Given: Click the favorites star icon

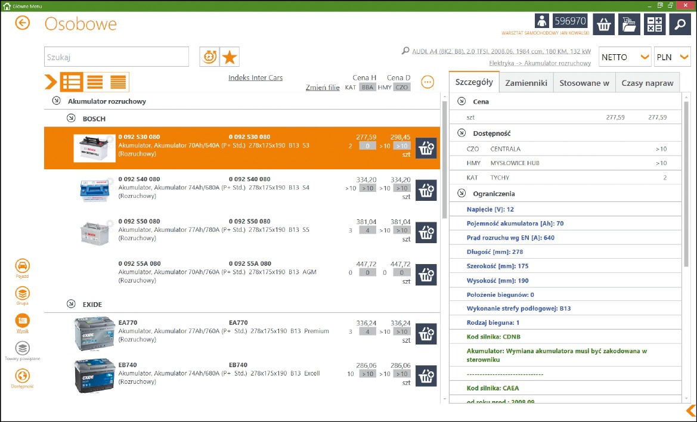Looking at the screenshot, I should coord(230,57).
